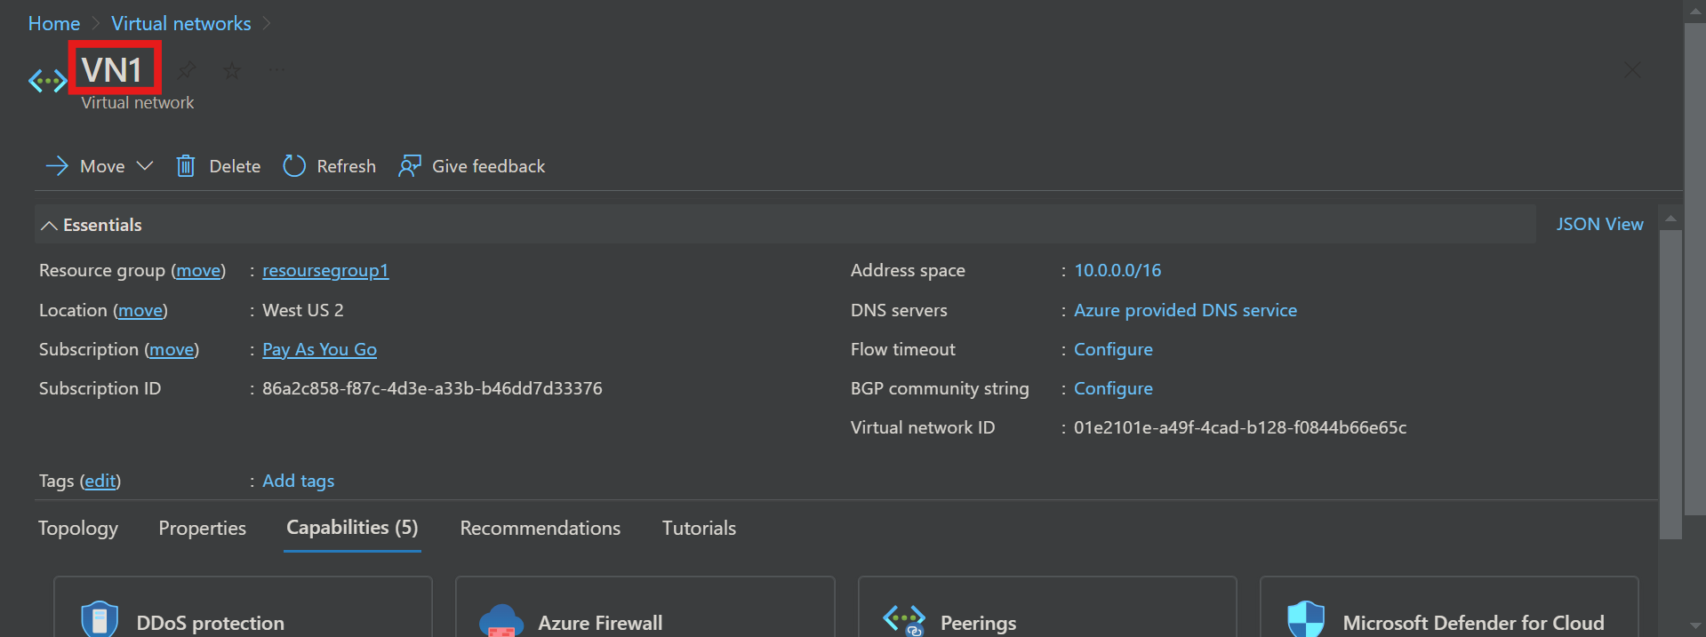Screen dimensions: 1706x637
Task: Collapse the Essentials section
Action: pos(50,226)
